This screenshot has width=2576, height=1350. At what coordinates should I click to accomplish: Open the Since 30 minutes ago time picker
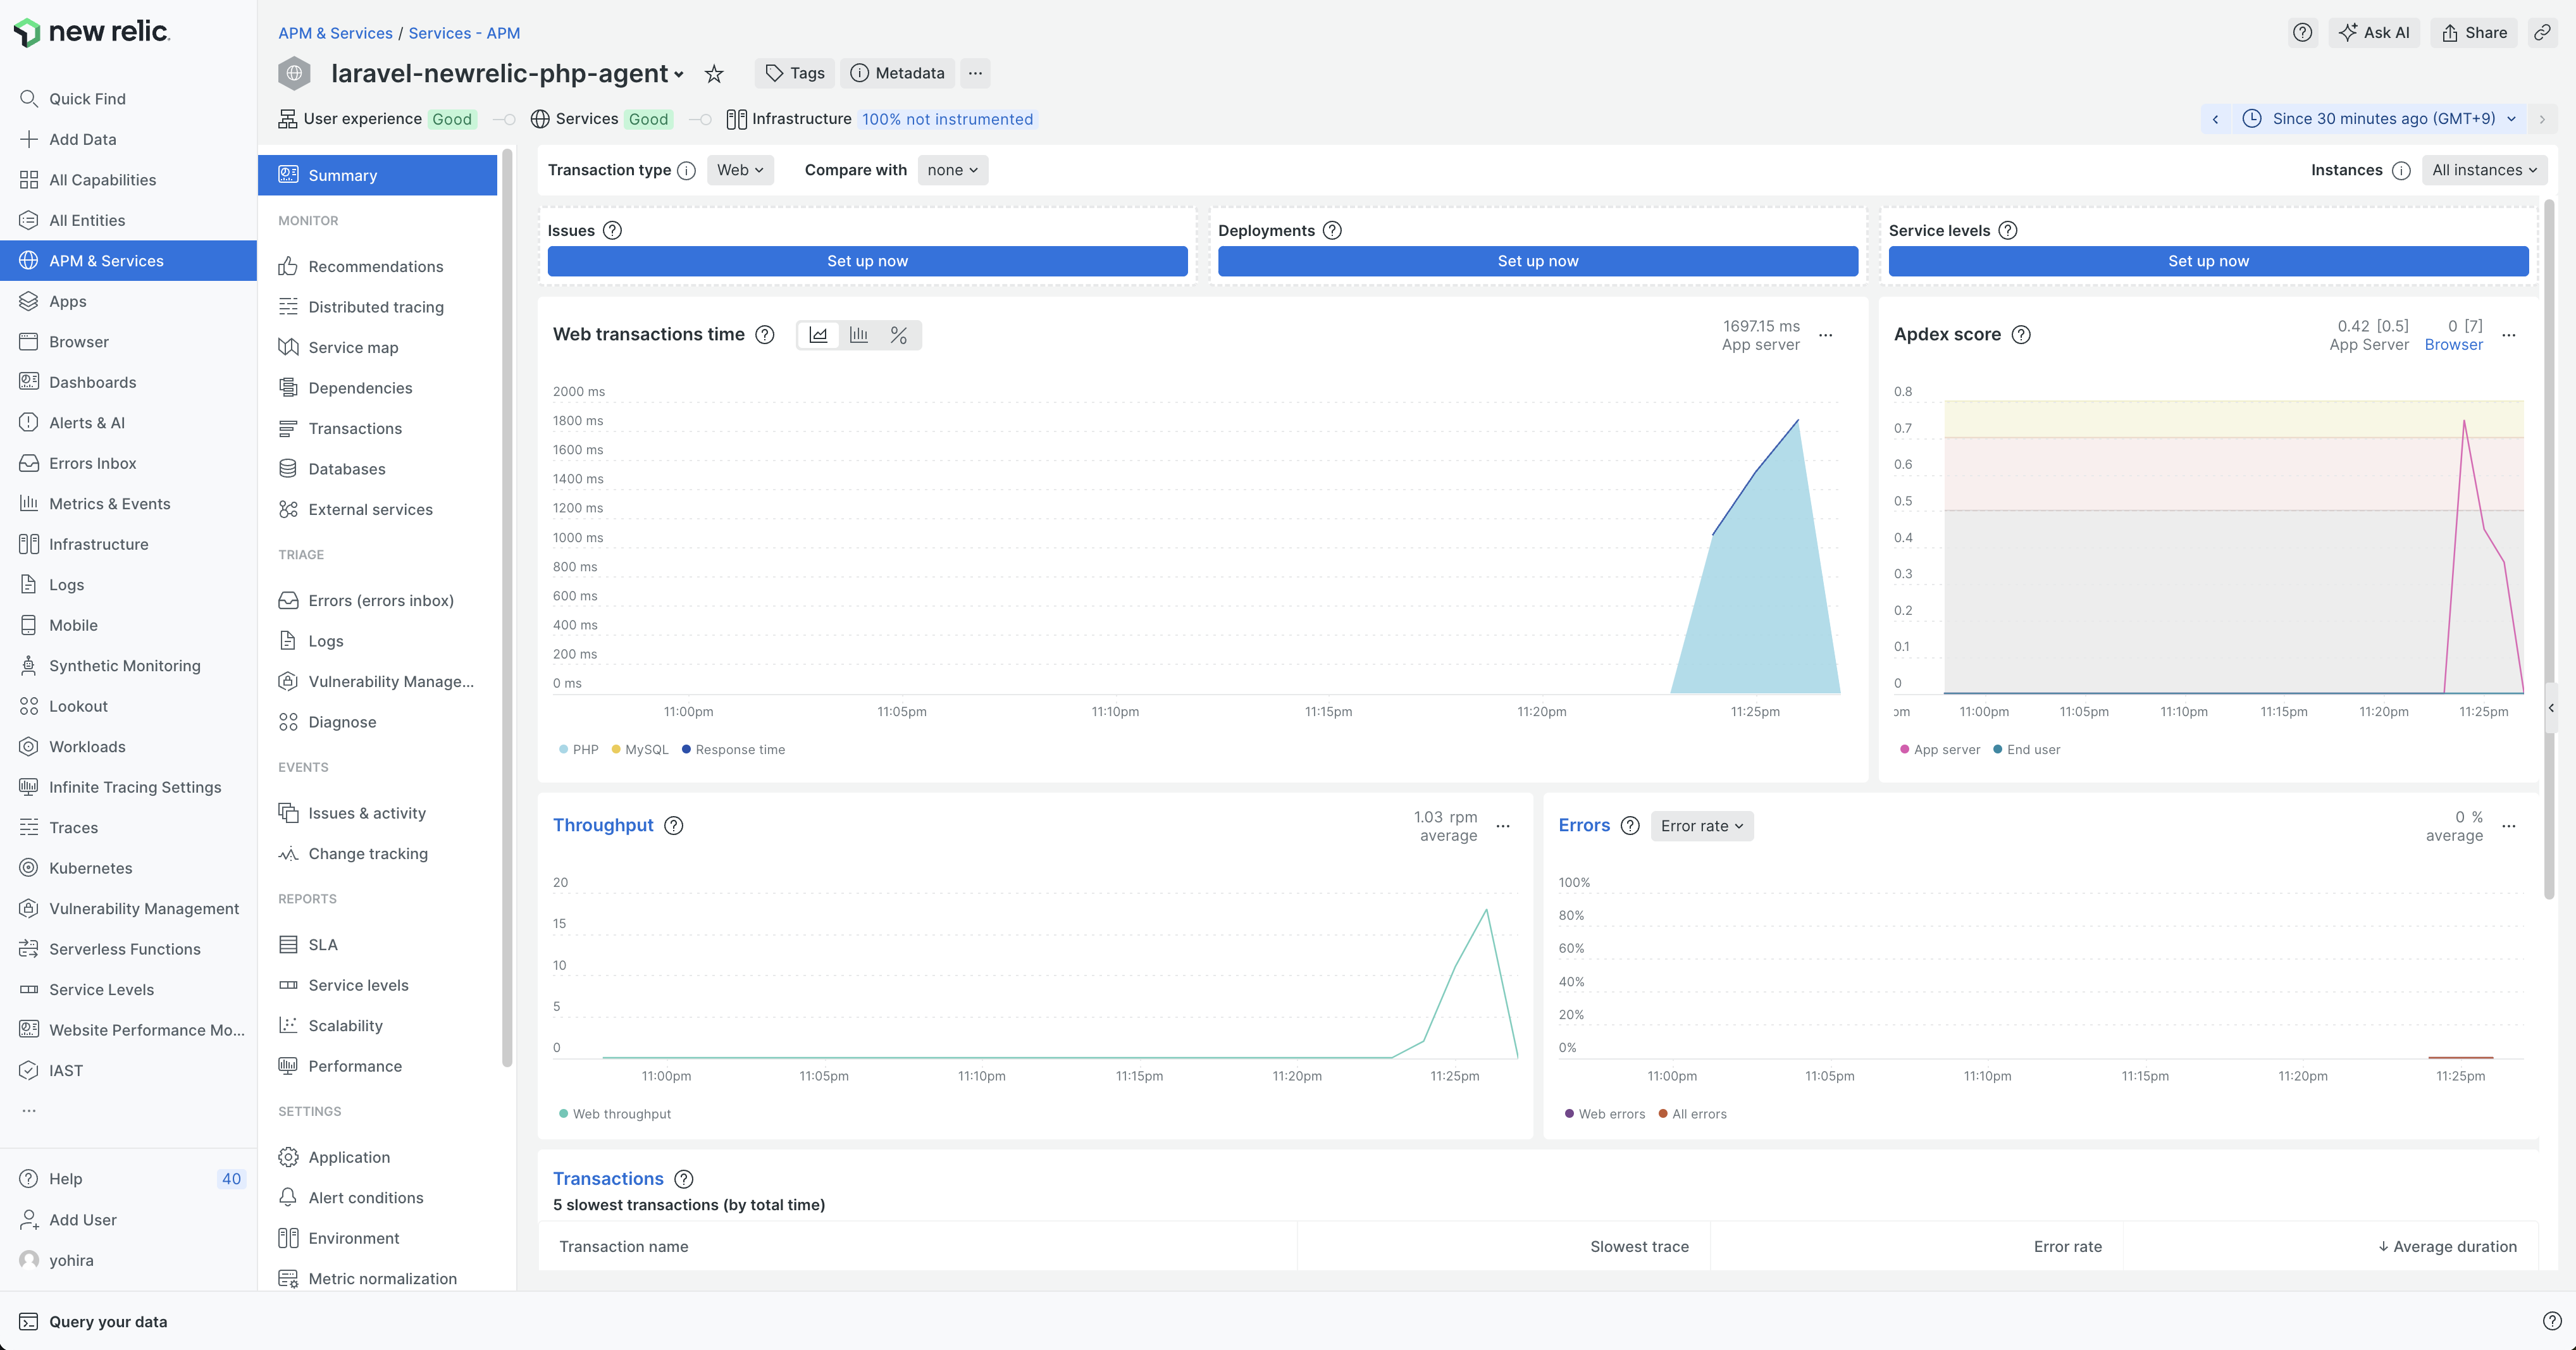[2378, 119]
